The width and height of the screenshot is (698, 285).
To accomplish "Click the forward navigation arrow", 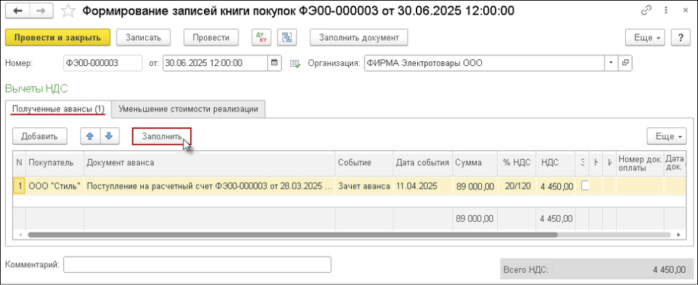I will (40, 11).
